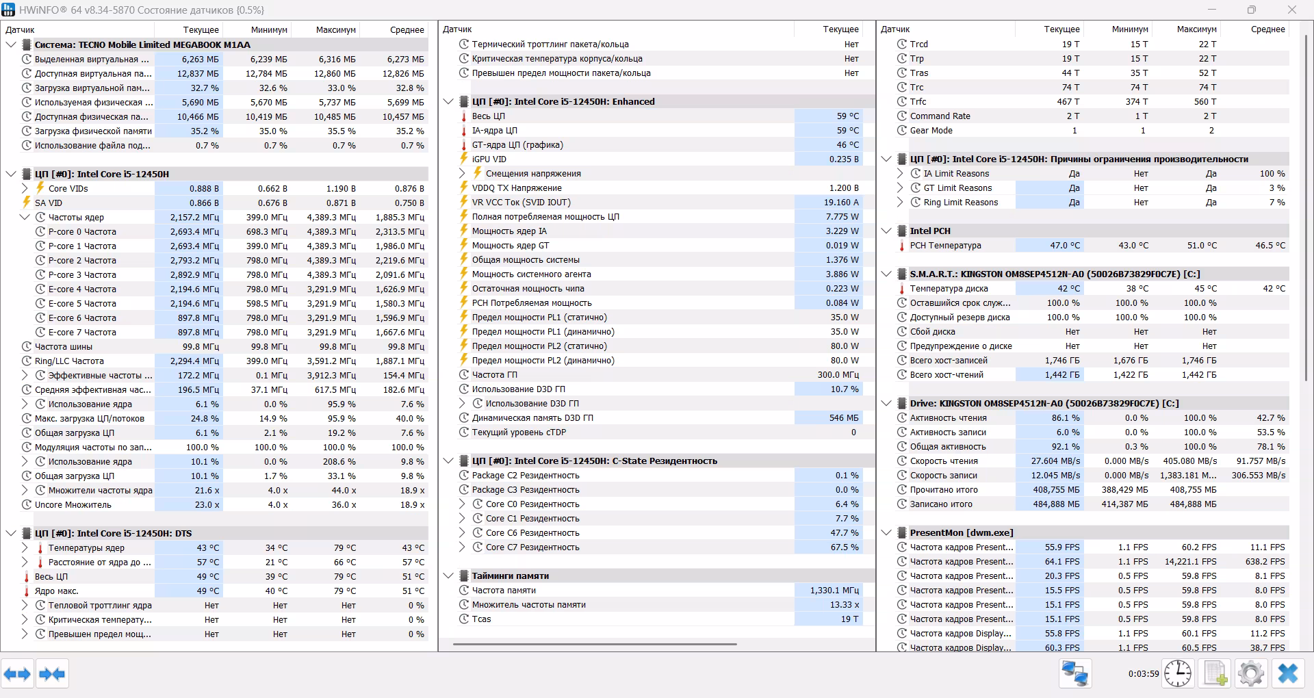Collapse the S.M.A.R.T.: KINGSTON section
1314x698 pixels.
pyautogui.click(x=886, y=274)
